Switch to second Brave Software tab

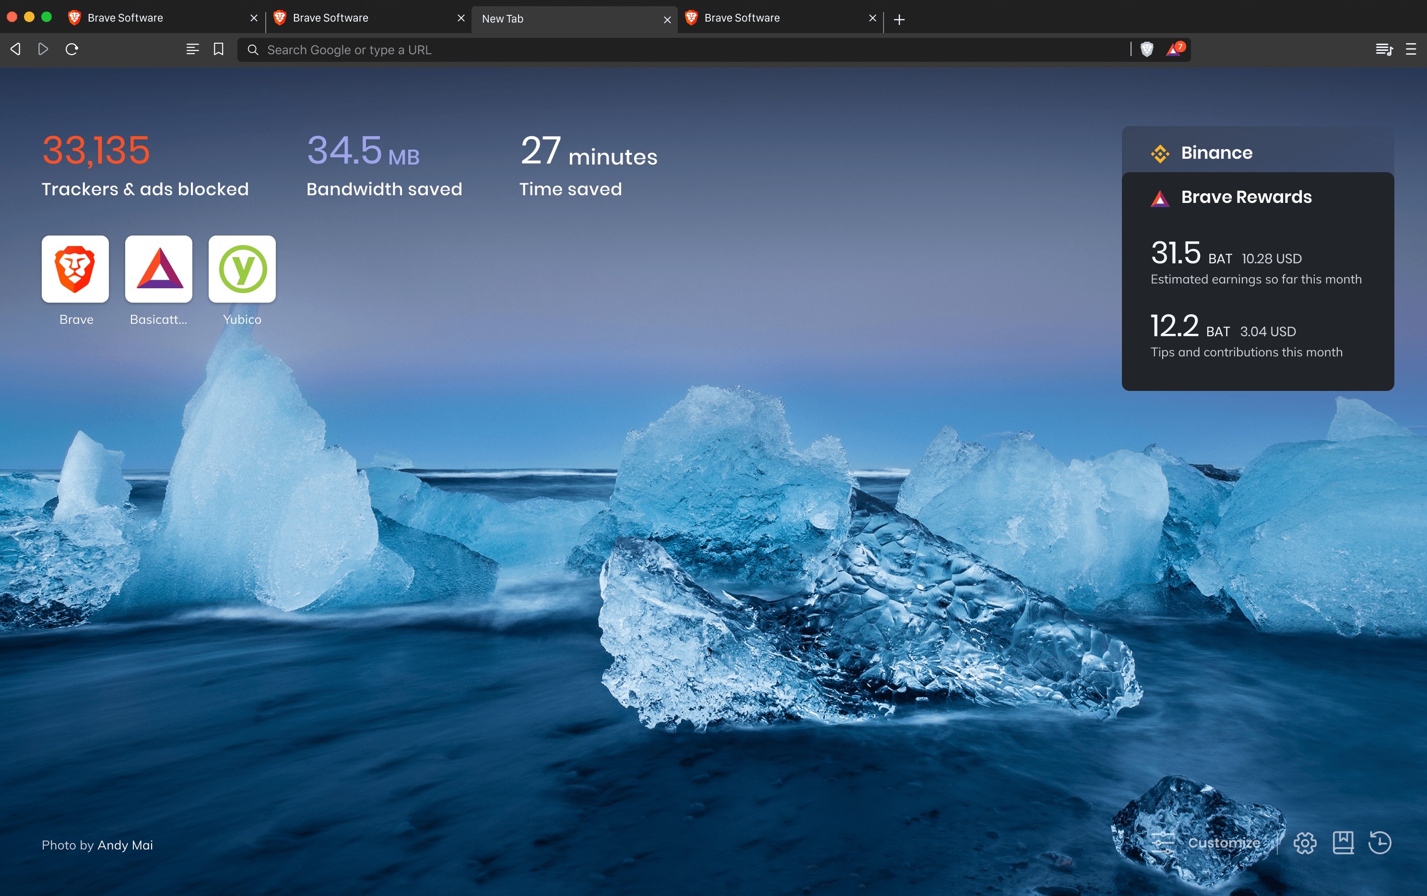pyautogui.click(x=368, y=18)
